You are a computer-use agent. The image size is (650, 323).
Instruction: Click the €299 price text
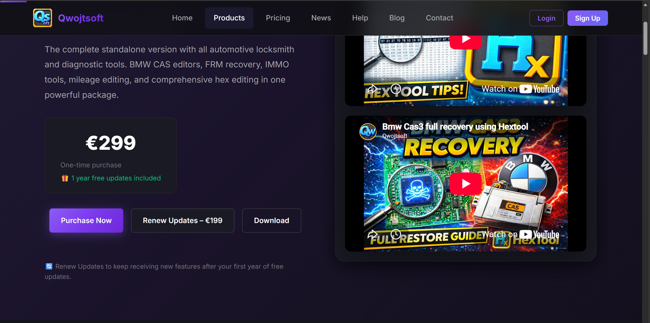tap(110, 143)
